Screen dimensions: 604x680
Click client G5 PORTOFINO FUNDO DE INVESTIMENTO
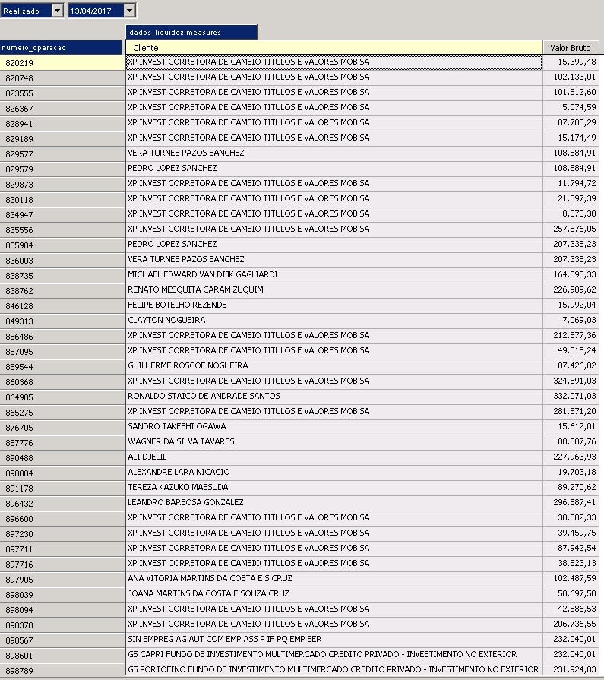(x=333, y=669)
